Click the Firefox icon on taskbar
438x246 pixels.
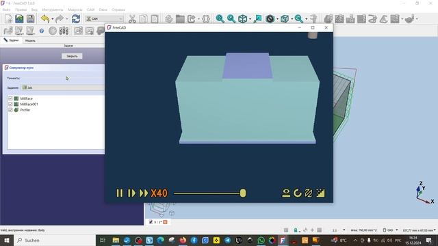(x=183, y=240)
